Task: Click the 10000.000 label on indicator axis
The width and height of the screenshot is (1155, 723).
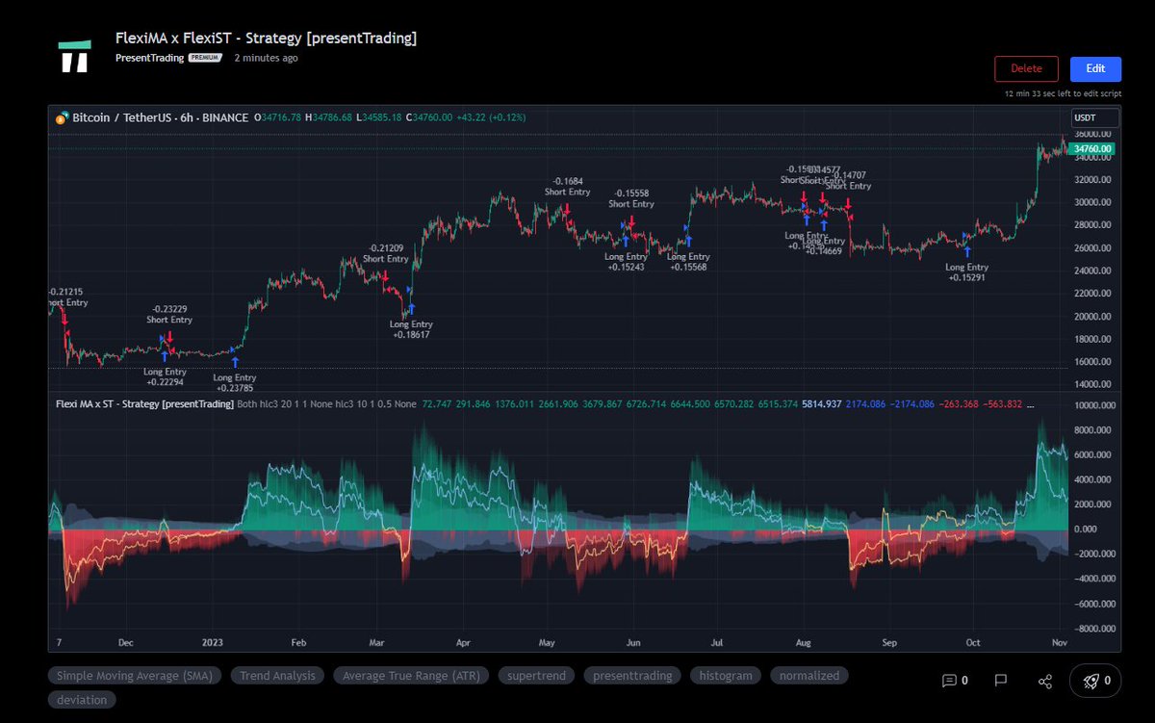Action: click(1096, 405)
